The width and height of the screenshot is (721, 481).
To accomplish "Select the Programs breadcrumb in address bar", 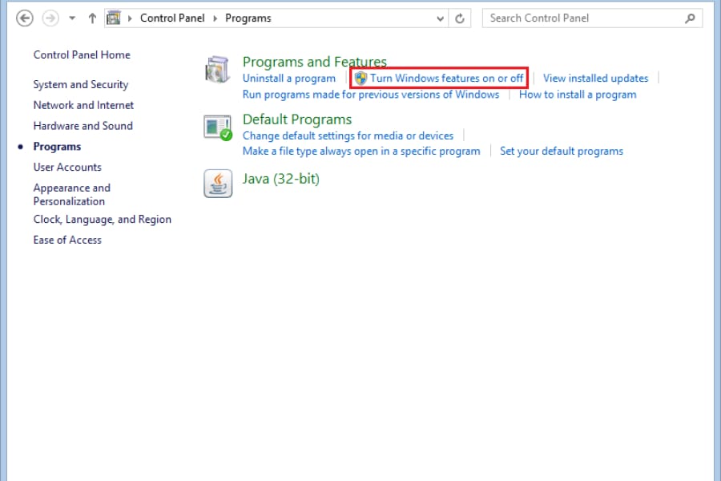I will (248, 18).
